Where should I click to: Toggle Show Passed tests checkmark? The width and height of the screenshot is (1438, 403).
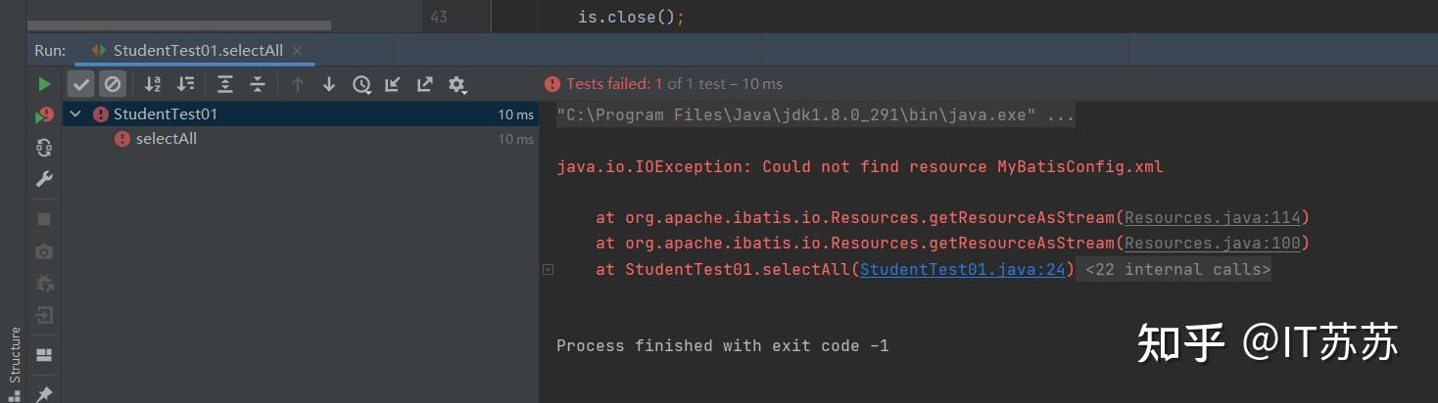pyautogui.click(x=81, y=84)
